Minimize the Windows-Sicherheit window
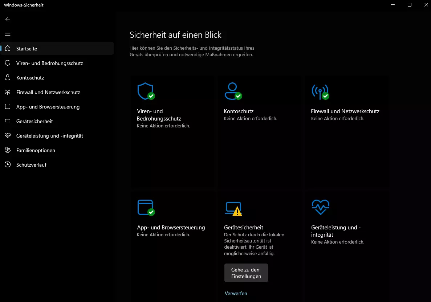The height and width of the screenshot is (302, 431). [393, 5]
